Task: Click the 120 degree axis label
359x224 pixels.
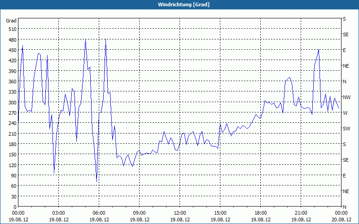Action: click(13, 165)
